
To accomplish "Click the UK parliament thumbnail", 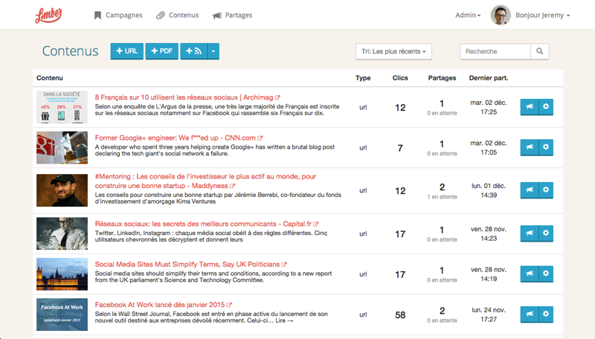I will click(x=62, y=274).
